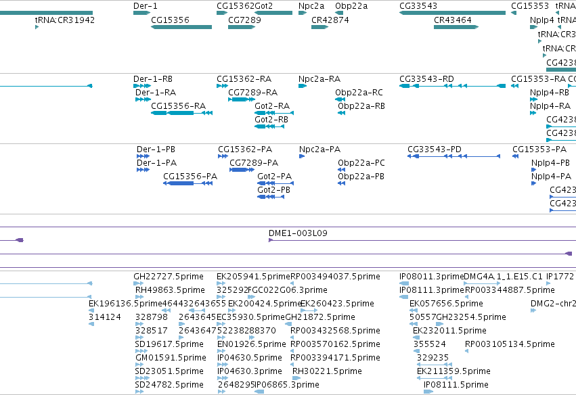Viewport: 576px width, 395px height.
Task: Click the CG15362-RA transcript label
Action: 244,79
